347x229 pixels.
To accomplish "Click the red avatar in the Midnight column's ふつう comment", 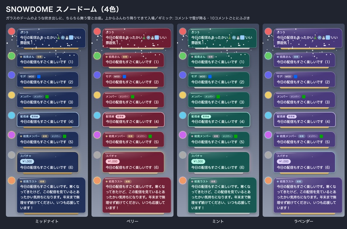I will pyautogui.click(x=12, y=31).
